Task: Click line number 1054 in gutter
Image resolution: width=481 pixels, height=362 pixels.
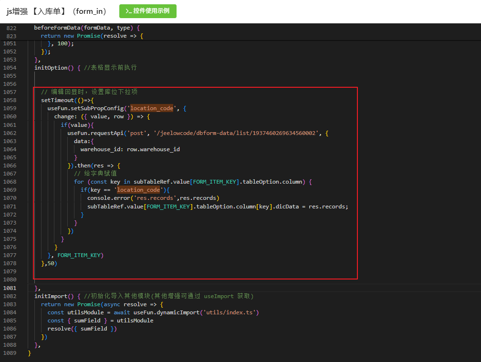Action: tap(10, 68)
